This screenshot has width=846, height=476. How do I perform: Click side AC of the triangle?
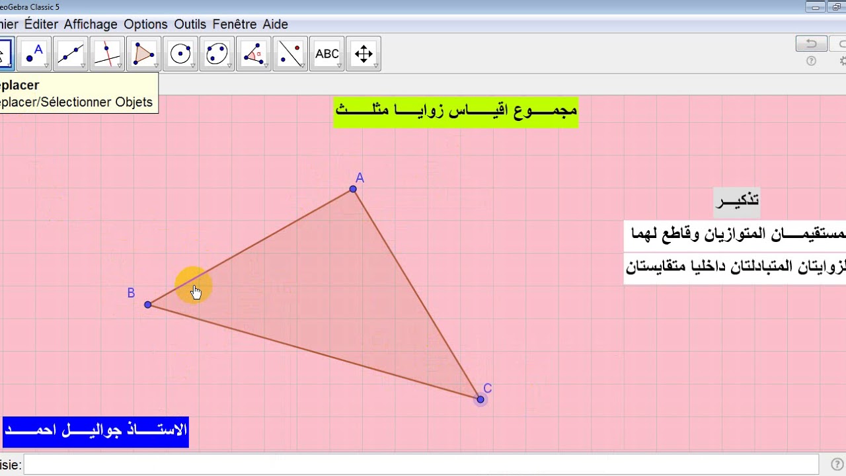[x=416, y=294]
